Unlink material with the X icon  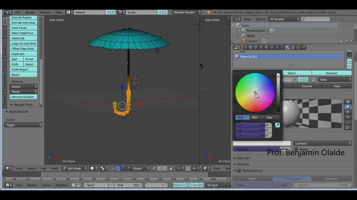pyautogui.click(x=306, y=80)
